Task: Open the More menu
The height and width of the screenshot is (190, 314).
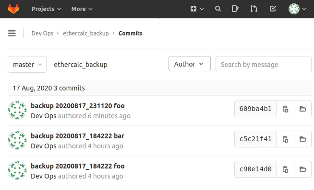Action: click(82, 9)
